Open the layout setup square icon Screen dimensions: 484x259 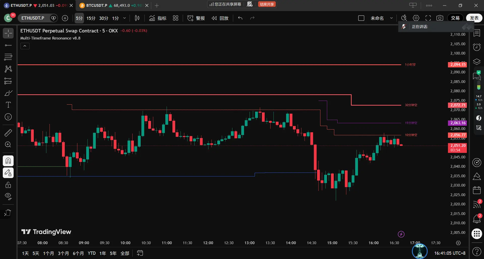coord(361,18)
